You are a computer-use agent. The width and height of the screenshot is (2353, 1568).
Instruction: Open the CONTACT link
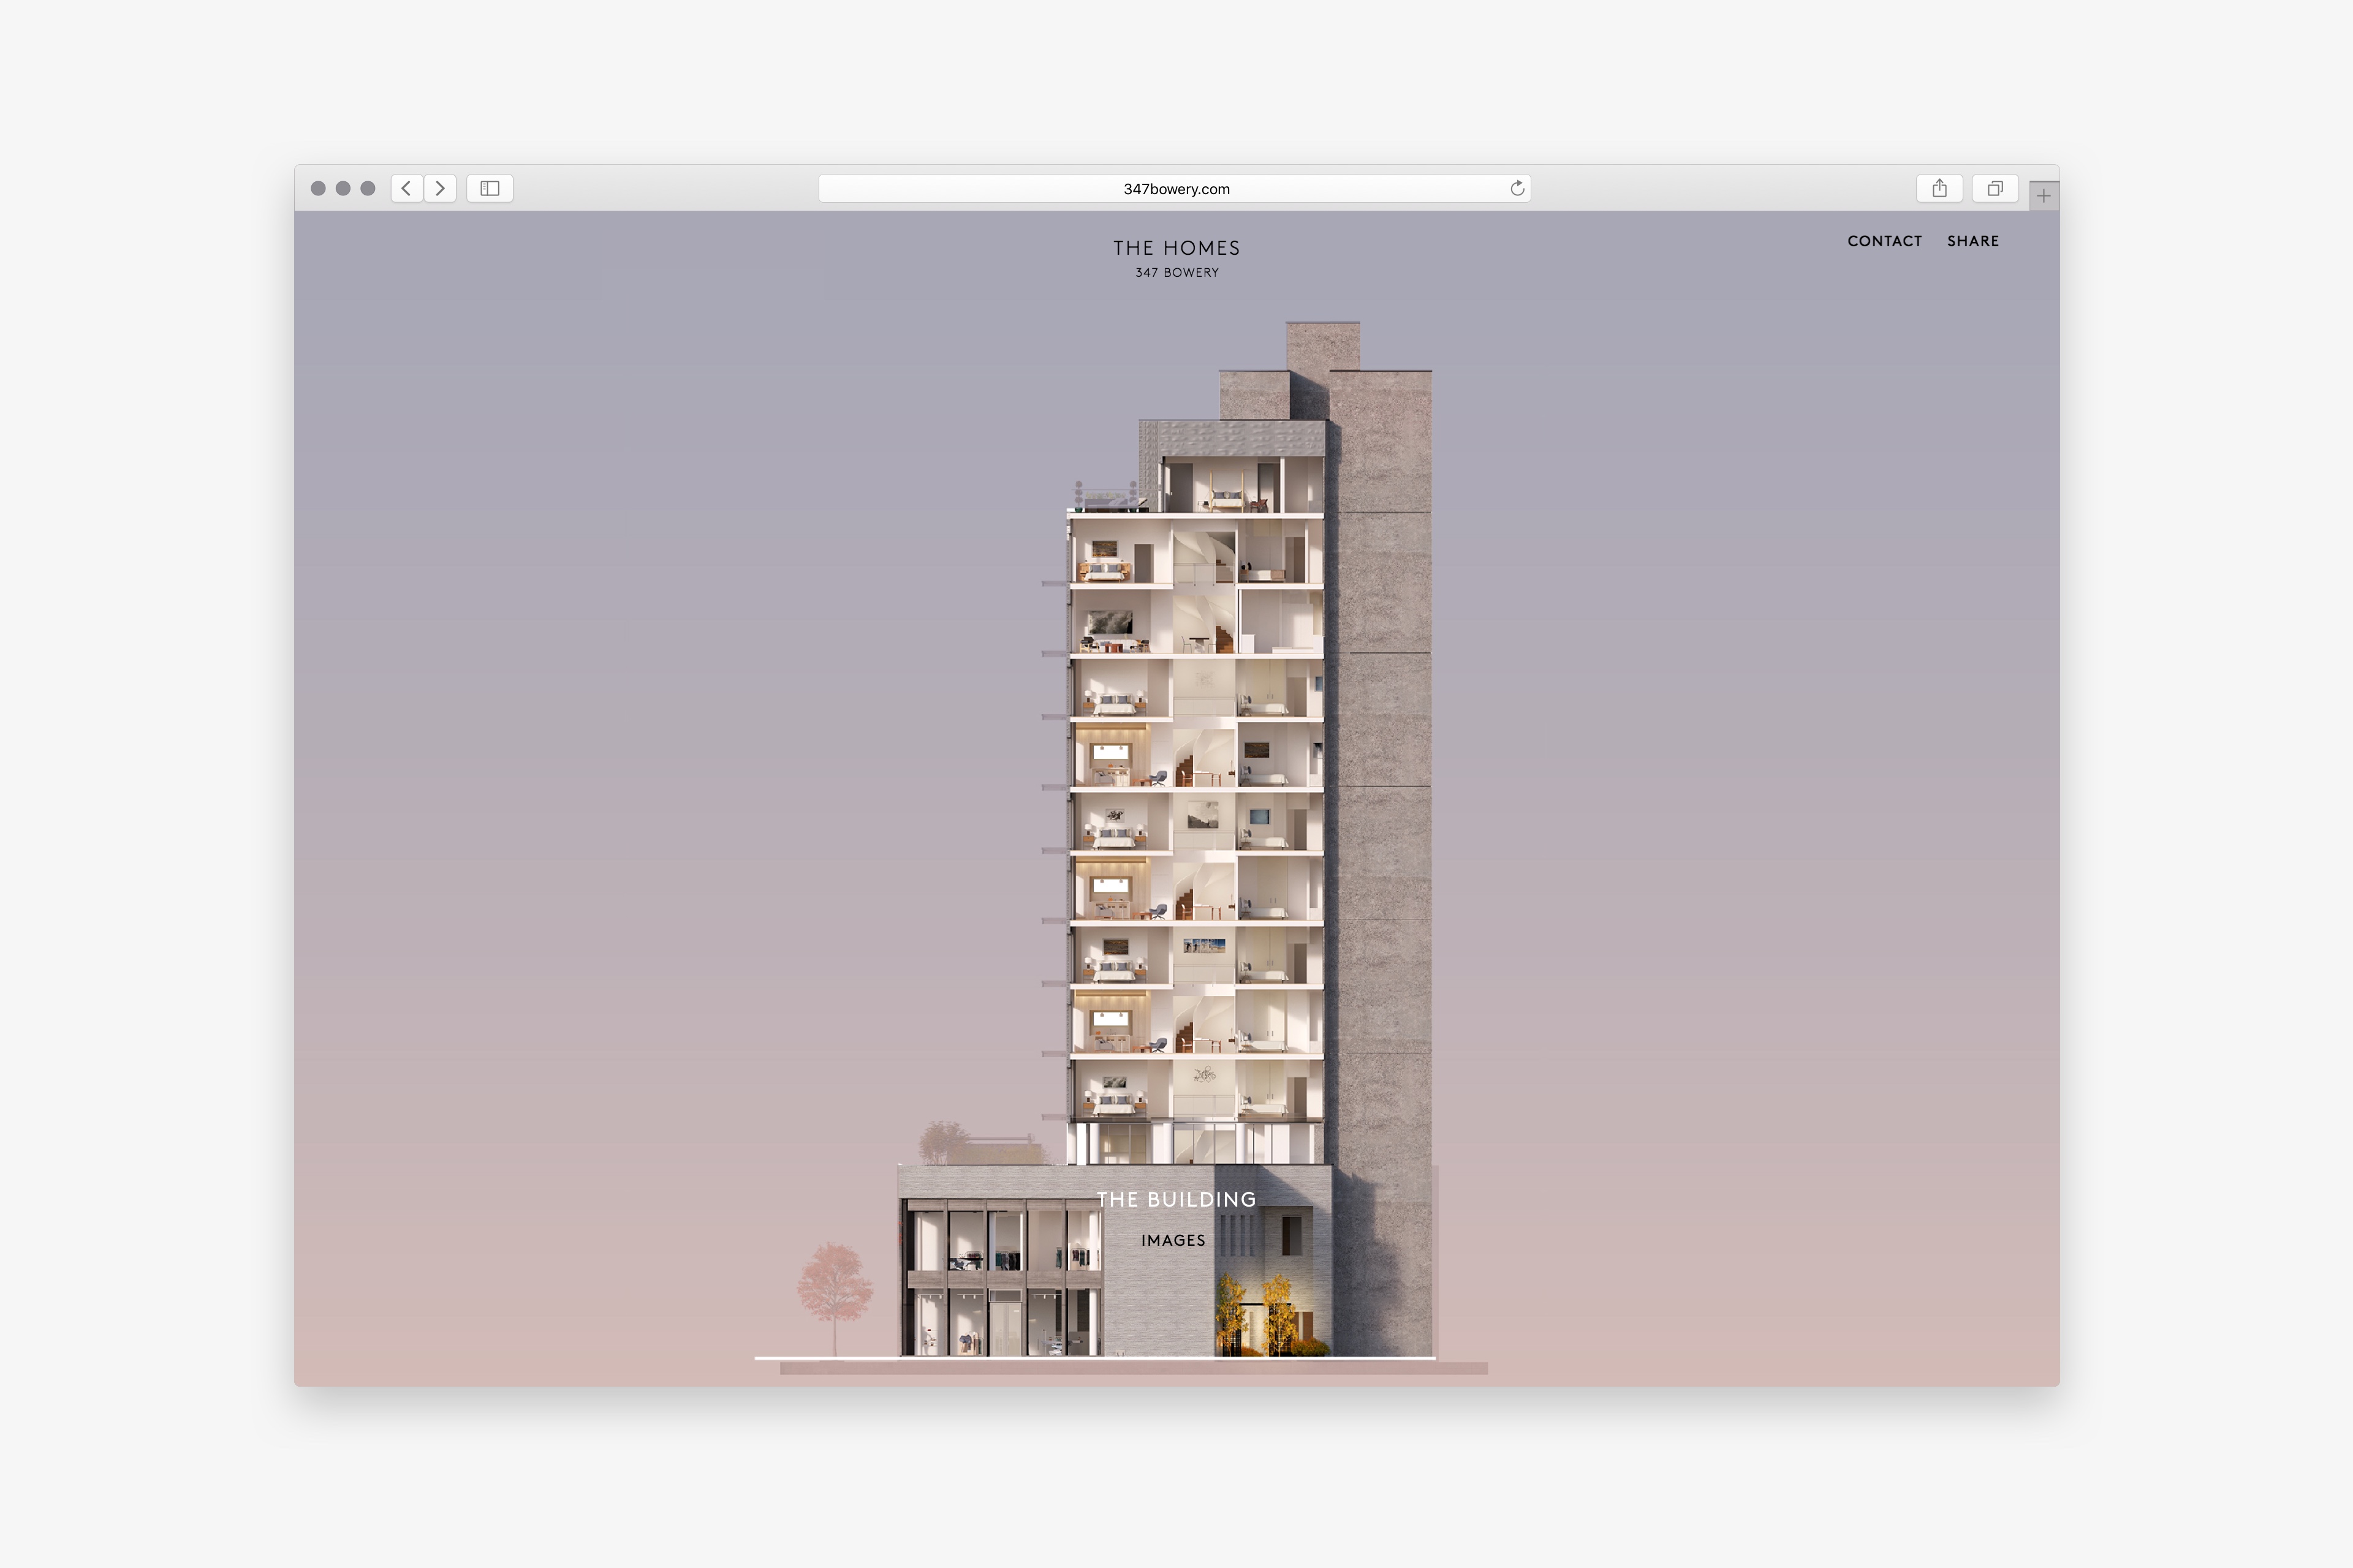point(1884,241)
